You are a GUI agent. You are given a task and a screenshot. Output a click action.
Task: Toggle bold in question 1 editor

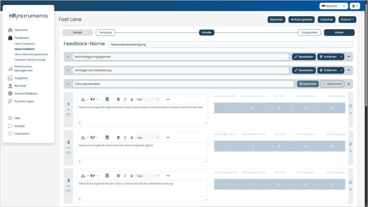[x=118, y=99]
